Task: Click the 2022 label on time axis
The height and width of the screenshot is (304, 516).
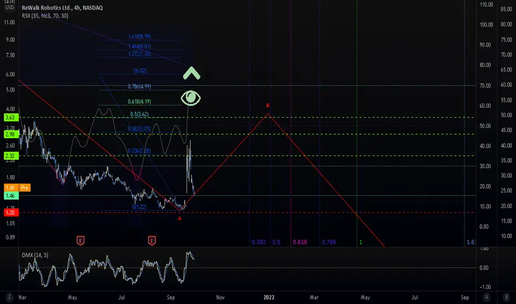Action: coord(269,297)
